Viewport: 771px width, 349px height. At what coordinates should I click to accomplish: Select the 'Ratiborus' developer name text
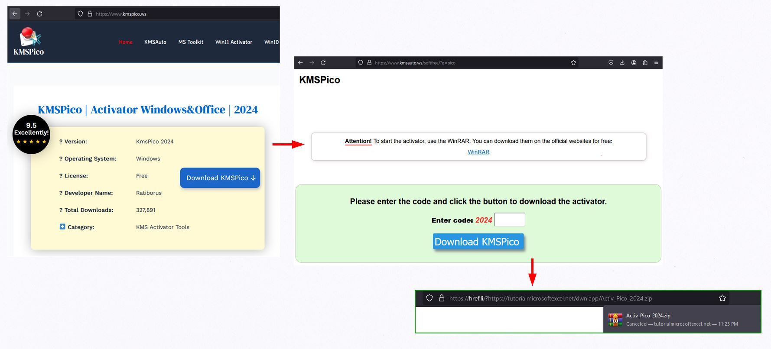(149, 193)
